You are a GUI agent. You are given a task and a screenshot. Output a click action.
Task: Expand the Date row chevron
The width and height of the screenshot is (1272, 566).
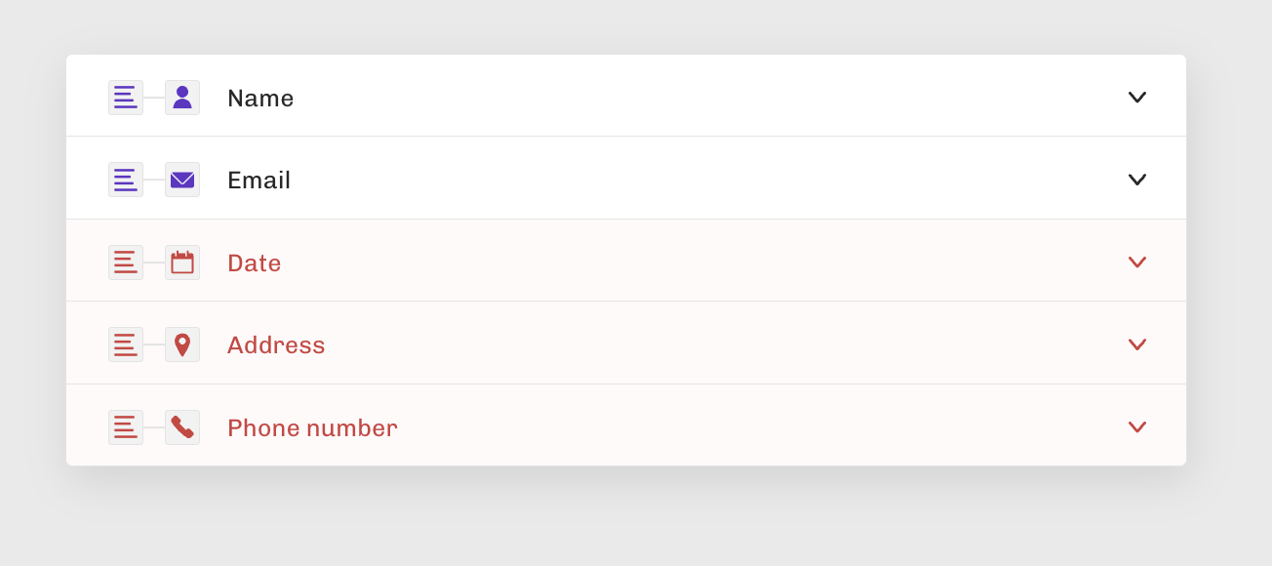click(x=1137, y=263)
